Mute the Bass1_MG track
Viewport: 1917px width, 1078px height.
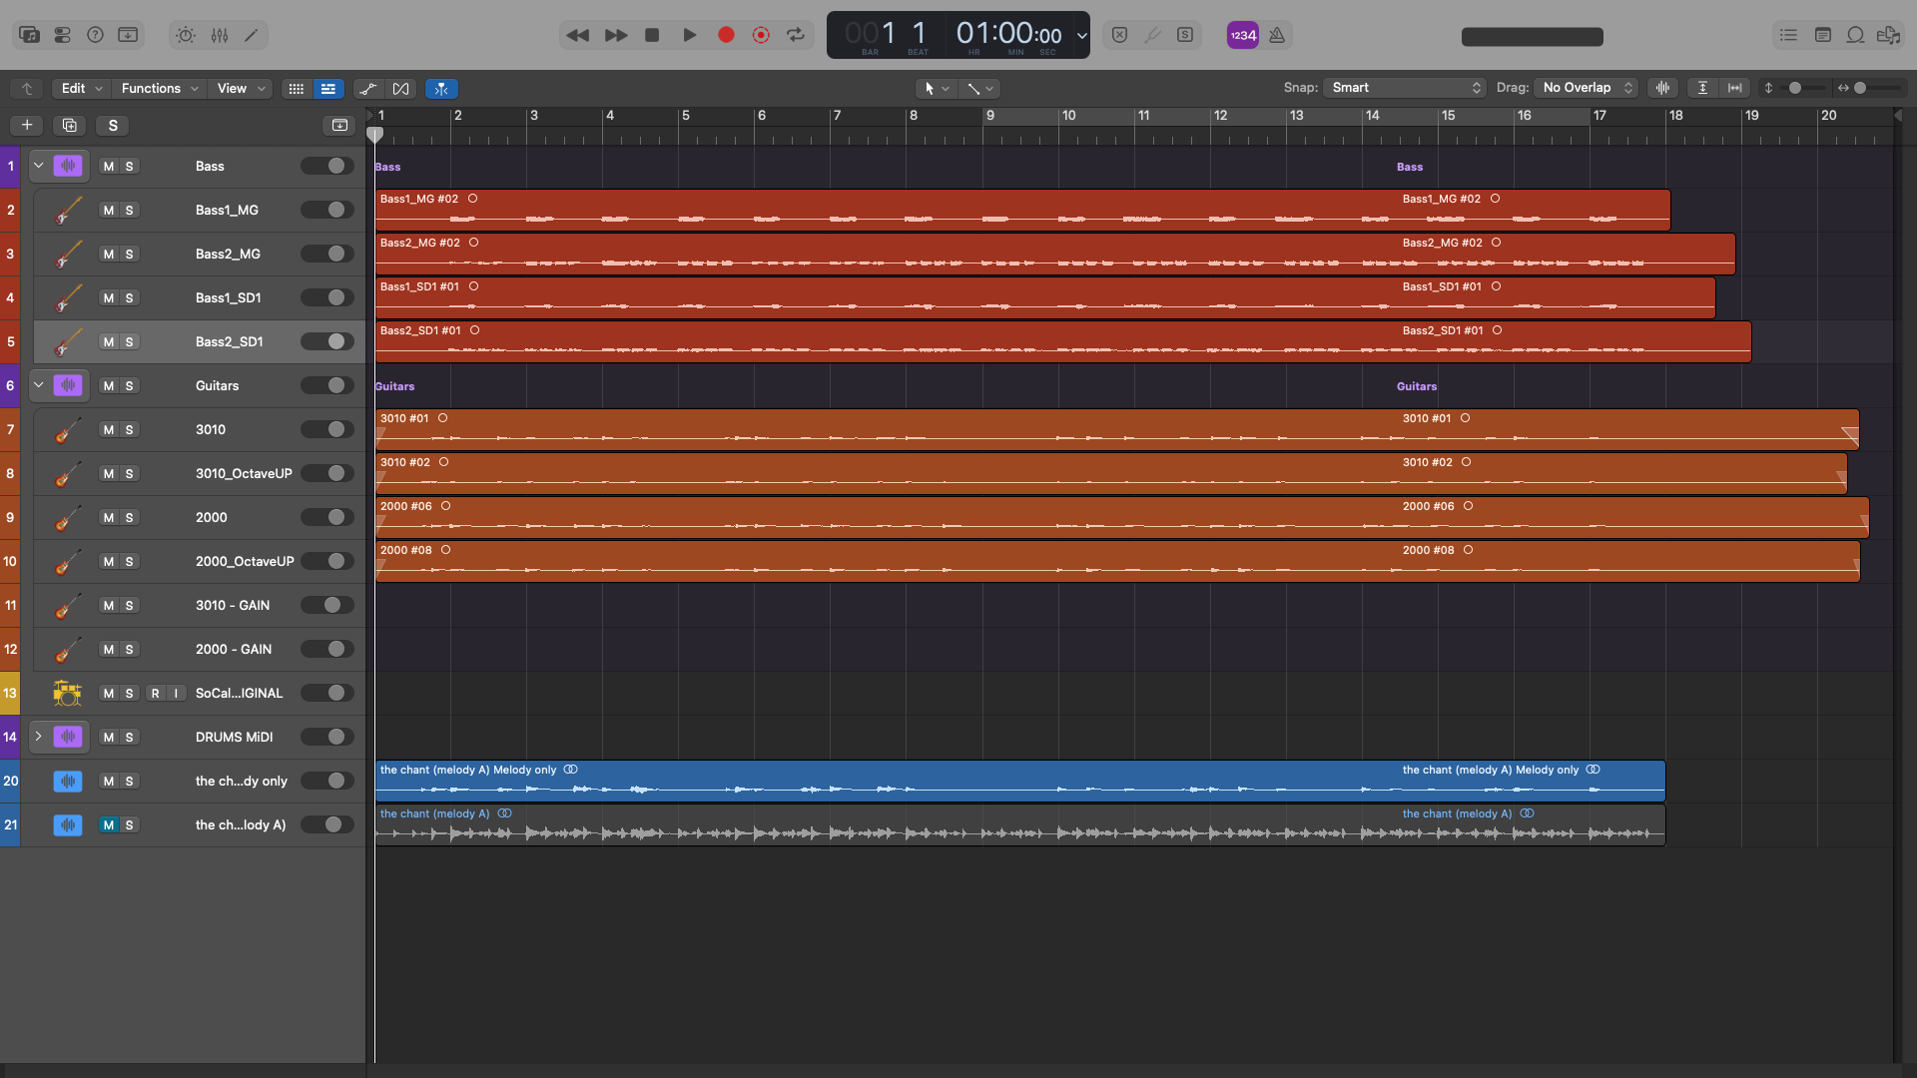[x=109, y=211]
